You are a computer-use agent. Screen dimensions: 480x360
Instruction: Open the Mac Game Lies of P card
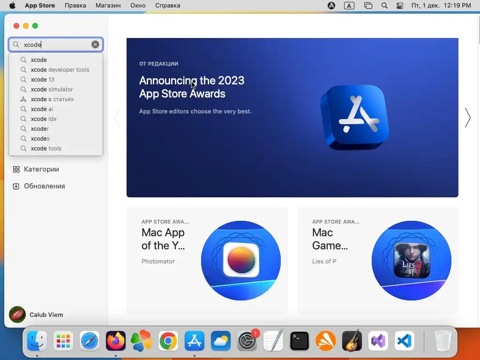[x=378, y=260]
